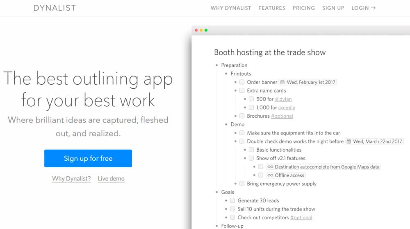
Task: Tick the Generate 30 leads checkbox
Action: pyautogui.click(x=232, y=200)
